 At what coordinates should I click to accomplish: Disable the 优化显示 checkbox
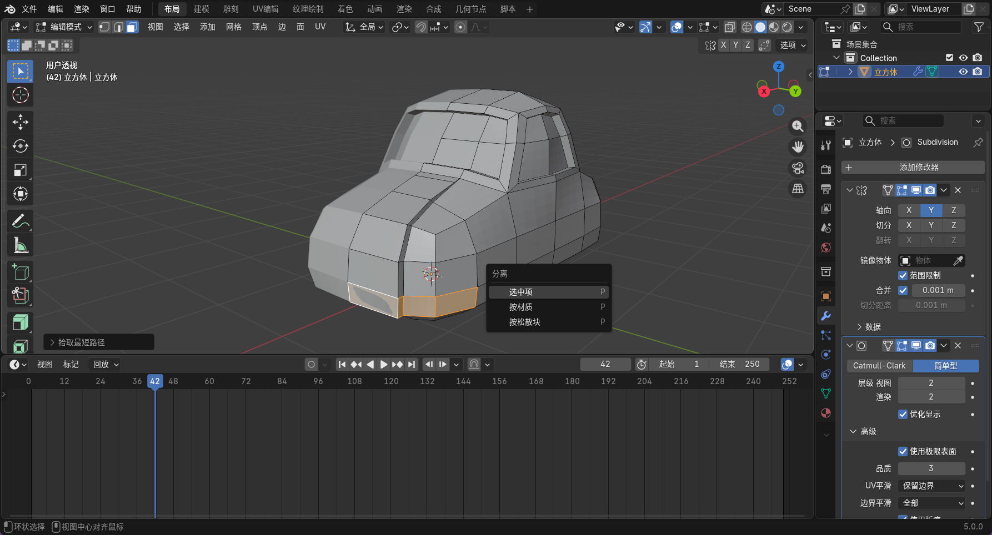(x=903, y=414)
